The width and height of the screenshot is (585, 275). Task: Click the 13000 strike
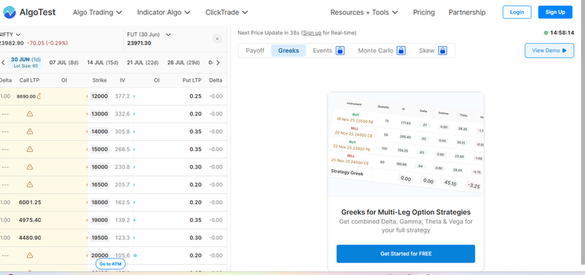tap(99, 114)
